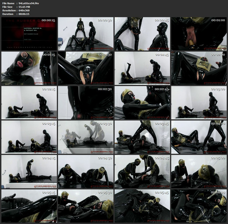Select the frame stamped 00:05:00
The height and width of the screenshot is (224, 228).
tap(199, 172)
